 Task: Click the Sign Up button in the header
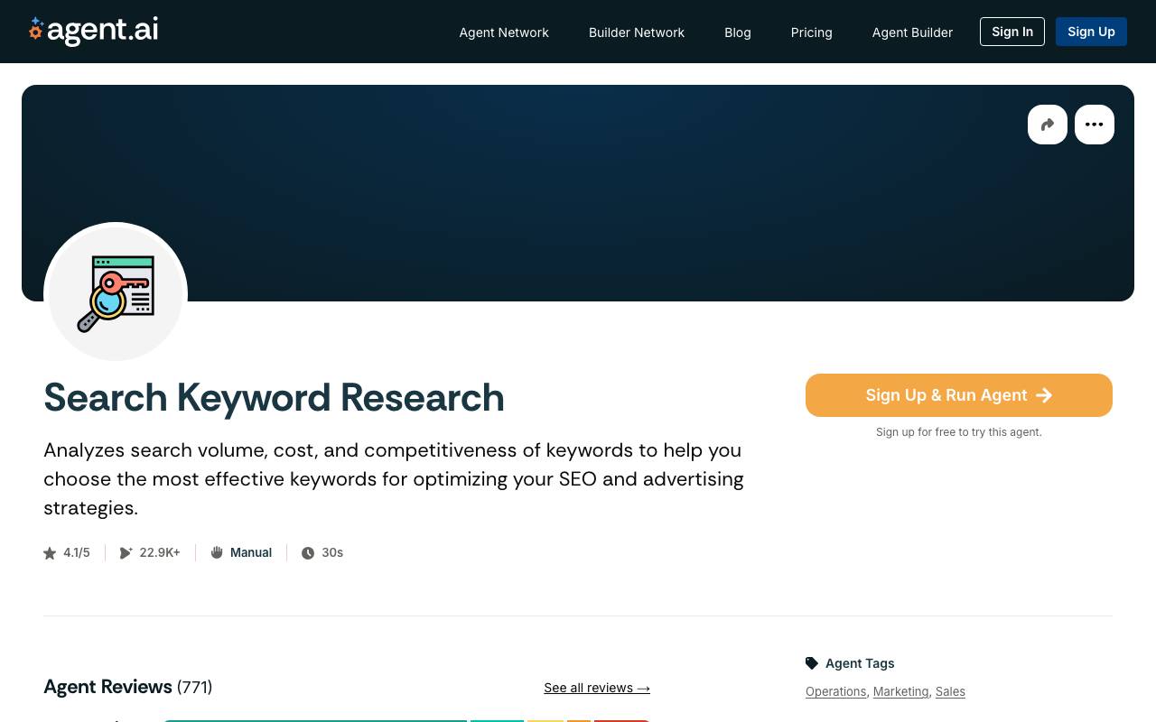1091,32
